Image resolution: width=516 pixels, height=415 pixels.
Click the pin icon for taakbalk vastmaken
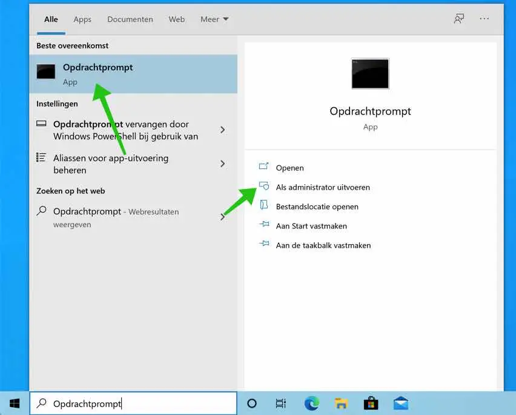(x=264, y=244)
